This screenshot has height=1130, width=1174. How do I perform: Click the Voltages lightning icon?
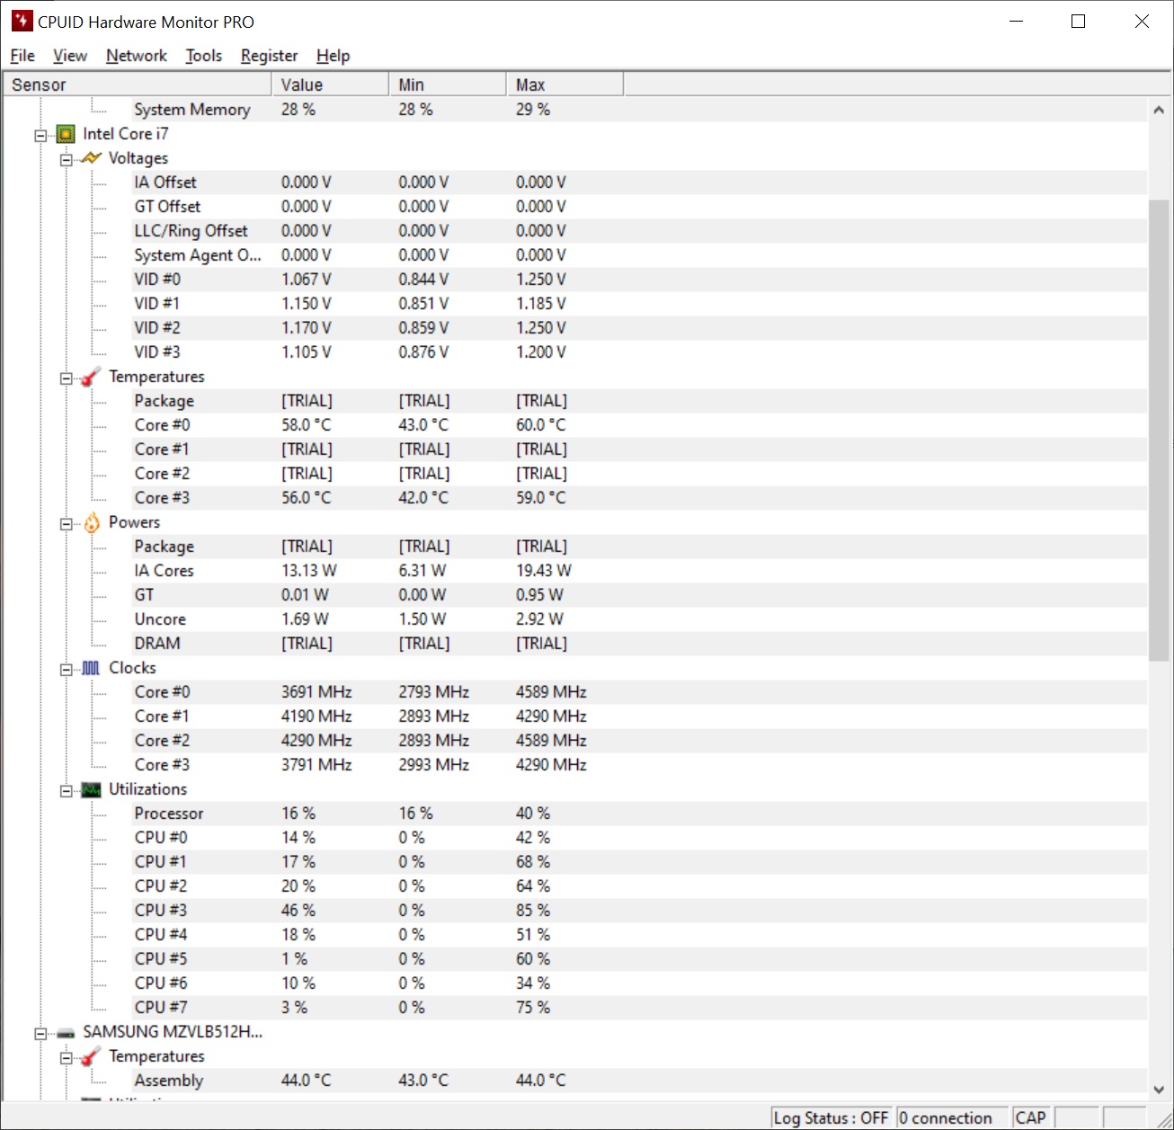tap(91, 158)
